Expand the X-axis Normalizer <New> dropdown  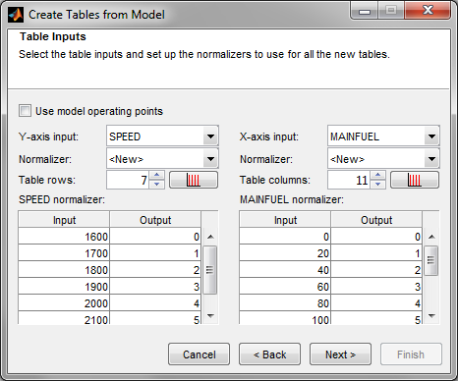(x=383, y=159)
